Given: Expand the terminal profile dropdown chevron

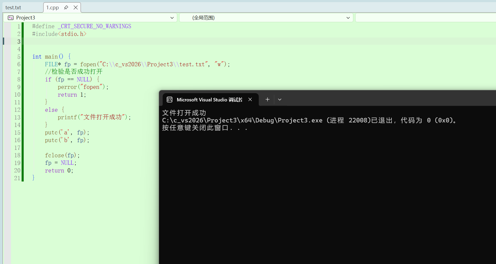Looking at the screenshot, I should (x=280, y=100).
